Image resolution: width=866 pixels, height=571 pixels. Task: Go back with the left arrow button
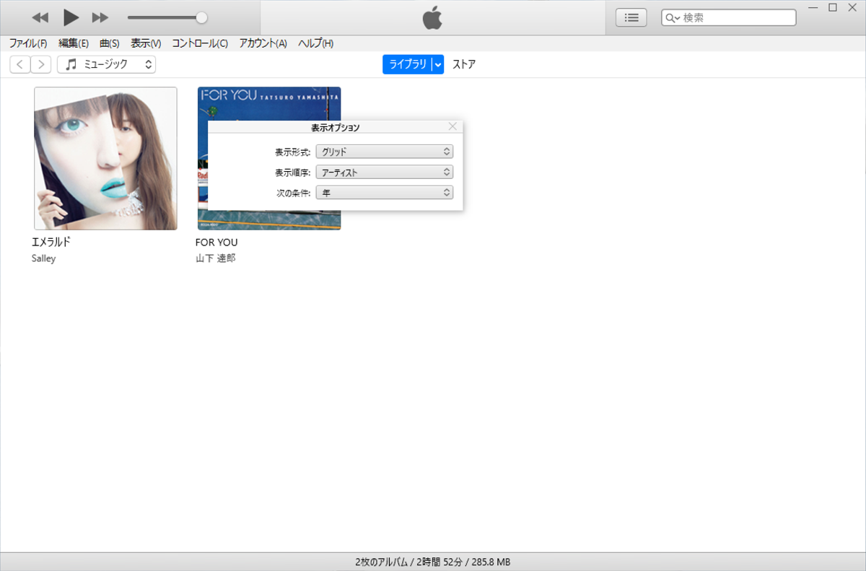coord(20,64)
